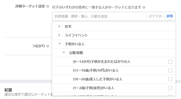Click info icon next to 詳細ターゲット設定
This screenshot has width=181, height=99.
click(x=48, y=6)
